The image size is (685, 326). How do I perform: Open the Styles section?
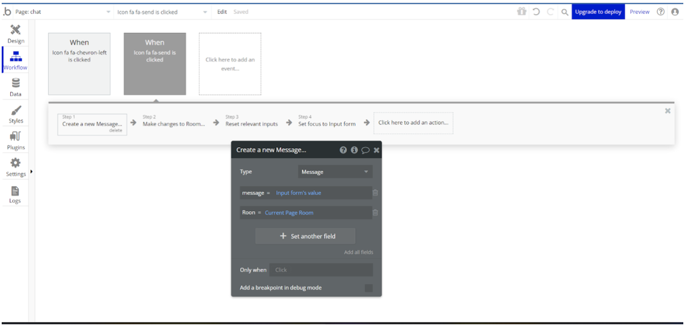click(16, 114)
